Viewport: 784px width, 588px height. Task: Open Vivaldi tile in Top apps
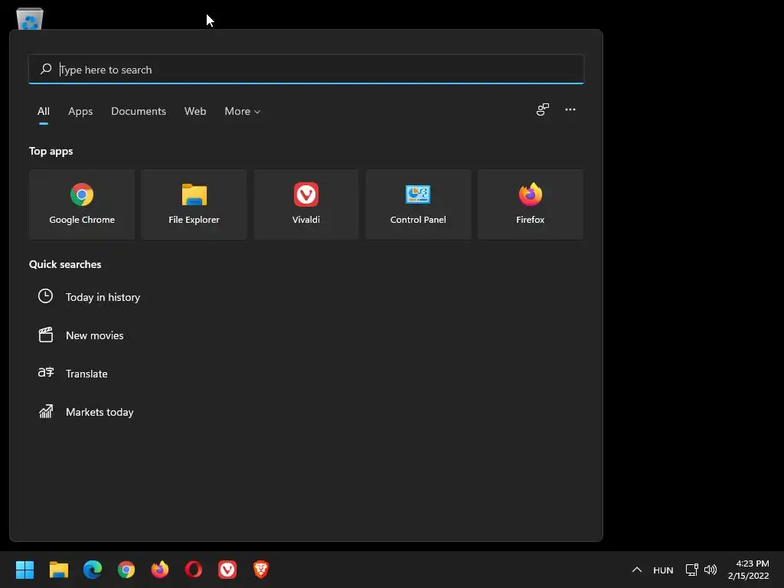306,204
